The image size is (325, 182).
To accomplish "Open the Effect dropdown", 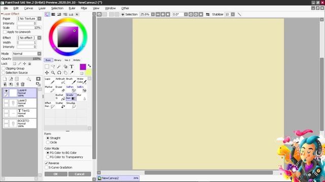I will (x=39, y=38).
